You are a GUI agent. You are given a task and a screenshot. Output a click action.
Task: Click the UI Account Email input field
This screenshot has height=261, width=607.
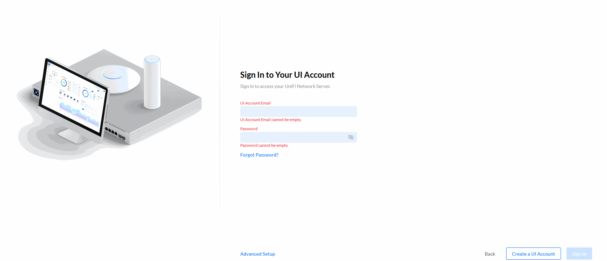click(298, 112)
